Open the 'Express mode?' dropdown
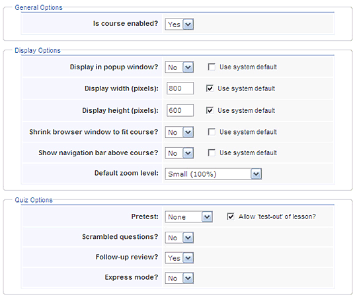 (x=179, y=279)
